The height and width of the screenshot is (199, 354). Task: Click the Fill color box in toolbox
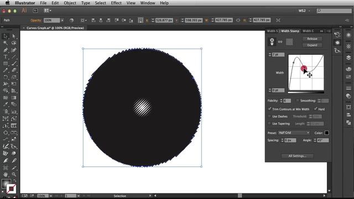pyautogui.click(x=6, y=184)
